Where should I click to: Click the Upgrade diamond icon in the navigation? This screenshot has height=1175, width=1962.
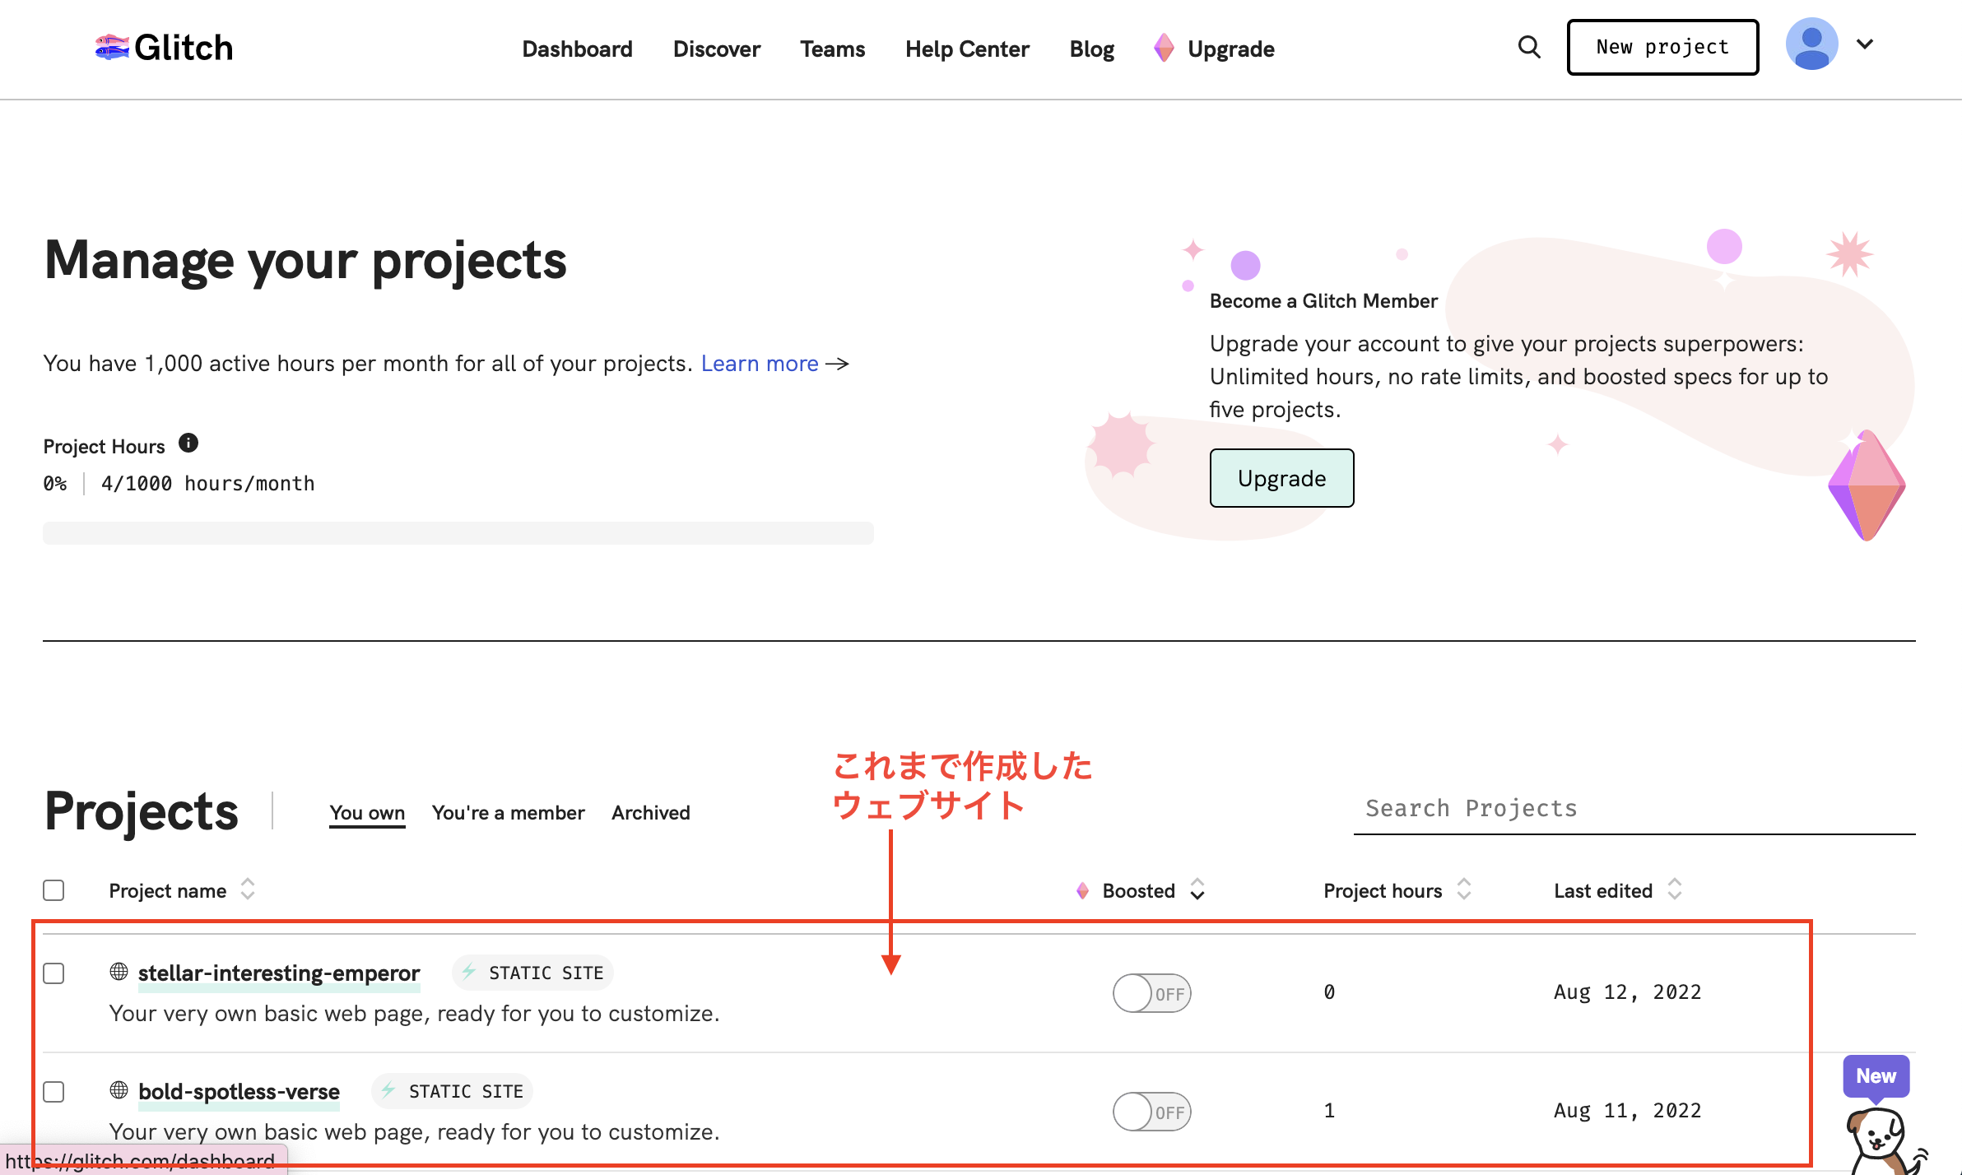[x=1163, y=49]
